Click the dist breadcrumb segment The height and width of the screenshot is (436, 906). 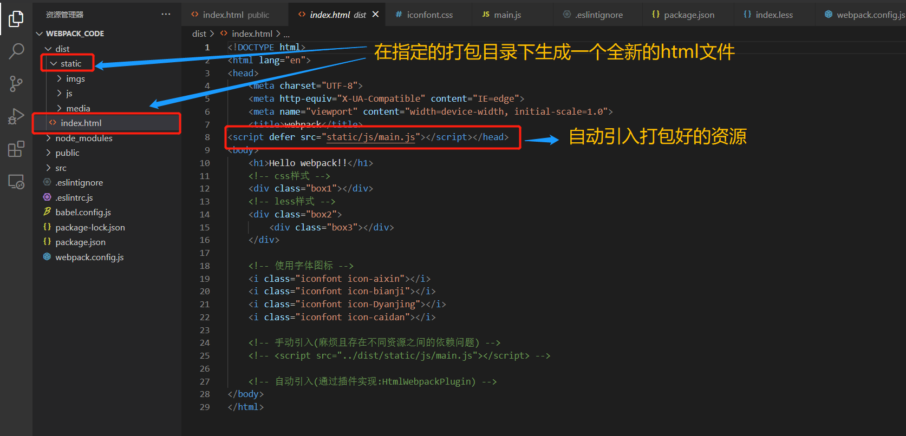click(199, 34)
